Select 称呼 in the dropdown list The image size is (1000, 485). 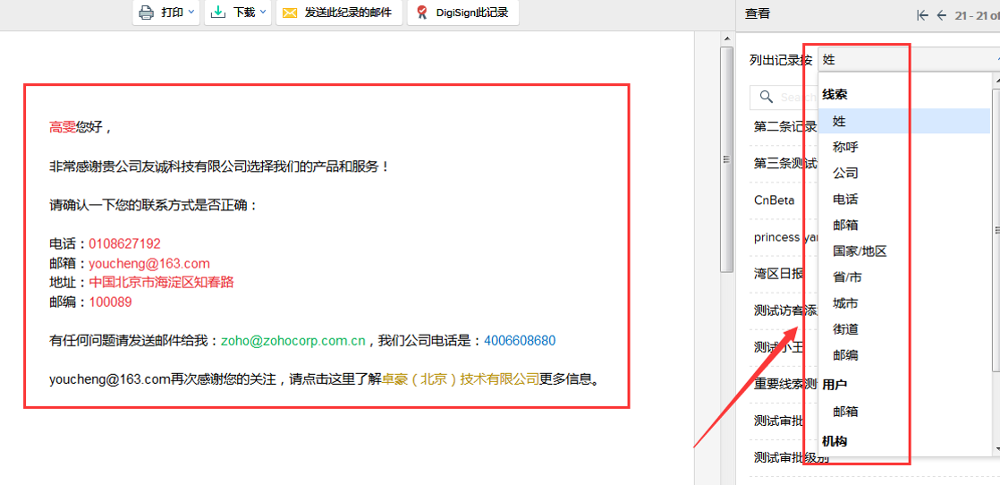(x=845, y=147)
